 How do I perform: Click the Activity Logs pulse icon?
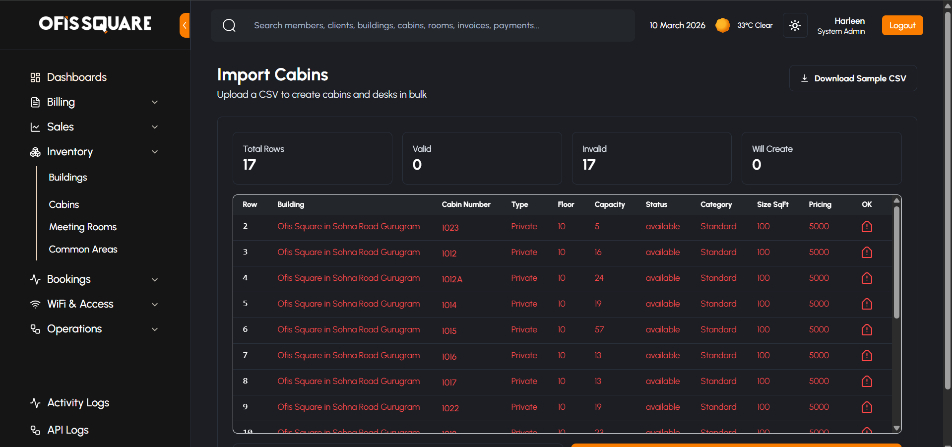point(35,403)
